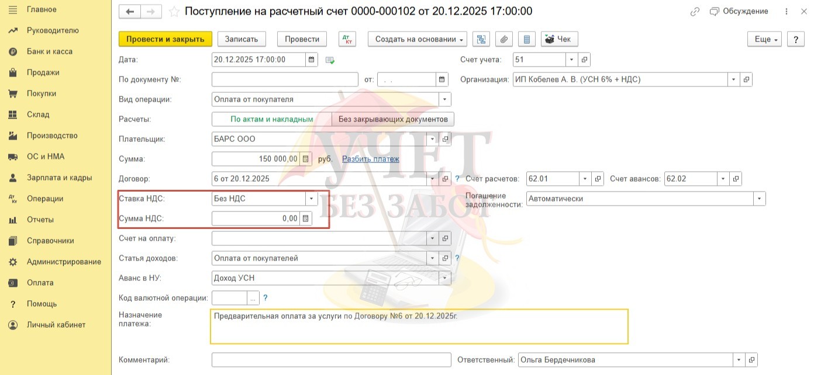Navigate back with the left arrow button

pos(130,12)
